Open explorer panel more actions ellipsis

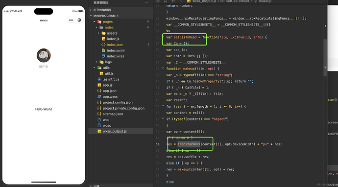(x=146, y=2)
